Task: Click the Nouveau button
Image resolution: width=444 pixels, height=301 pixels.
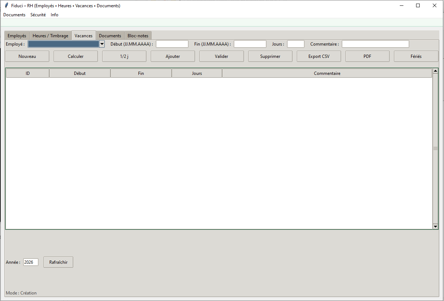Action: click(x=27, y=56)
